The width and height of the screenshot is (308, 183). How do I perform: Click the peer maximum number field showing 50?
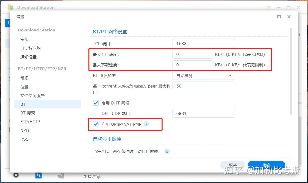(x=204, y=86)
